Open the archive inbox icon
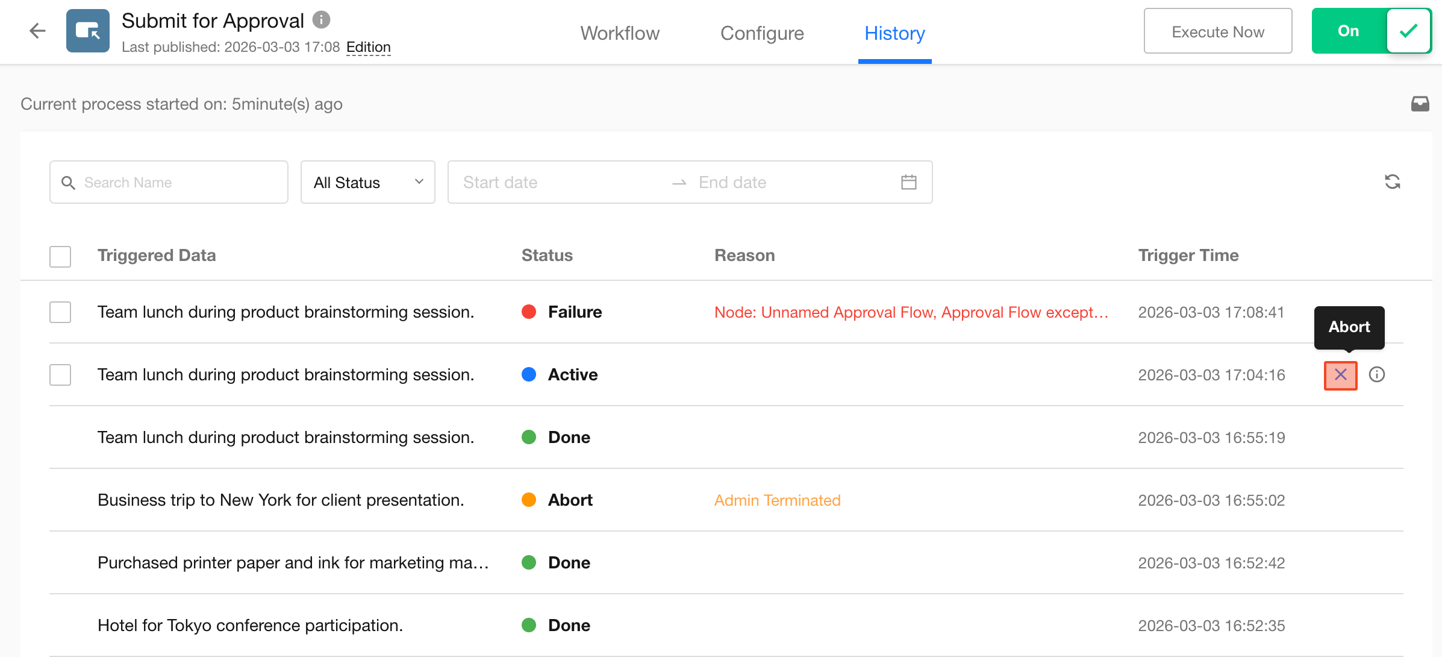1442x657 pixels. (1420, 104)
